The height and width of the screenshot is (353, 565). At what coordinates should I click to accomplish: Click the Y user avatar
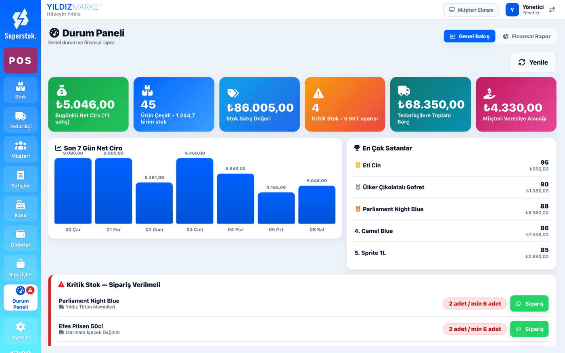coord(512,10)
